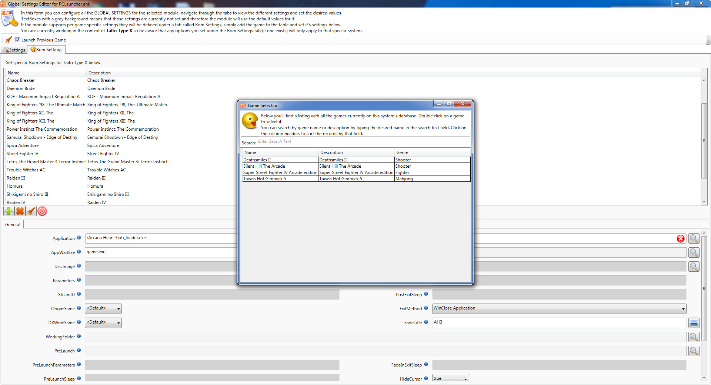Select Daemon Bride rom row
The height and width of the screenshot is (385, 711).
(353, 88)
